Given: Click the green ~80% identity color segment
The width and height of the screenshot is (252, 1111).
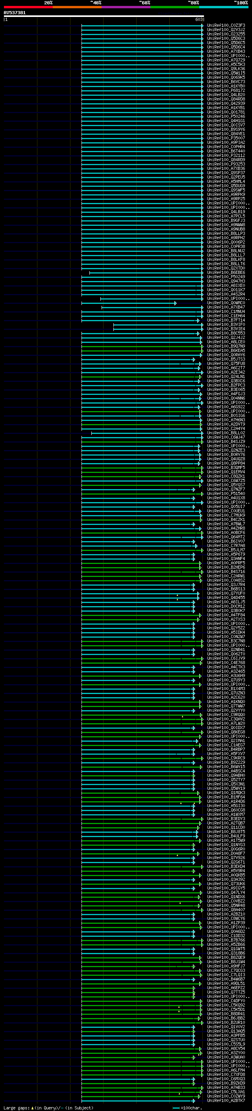Looking at the screenshot, I should coord(175,7).
